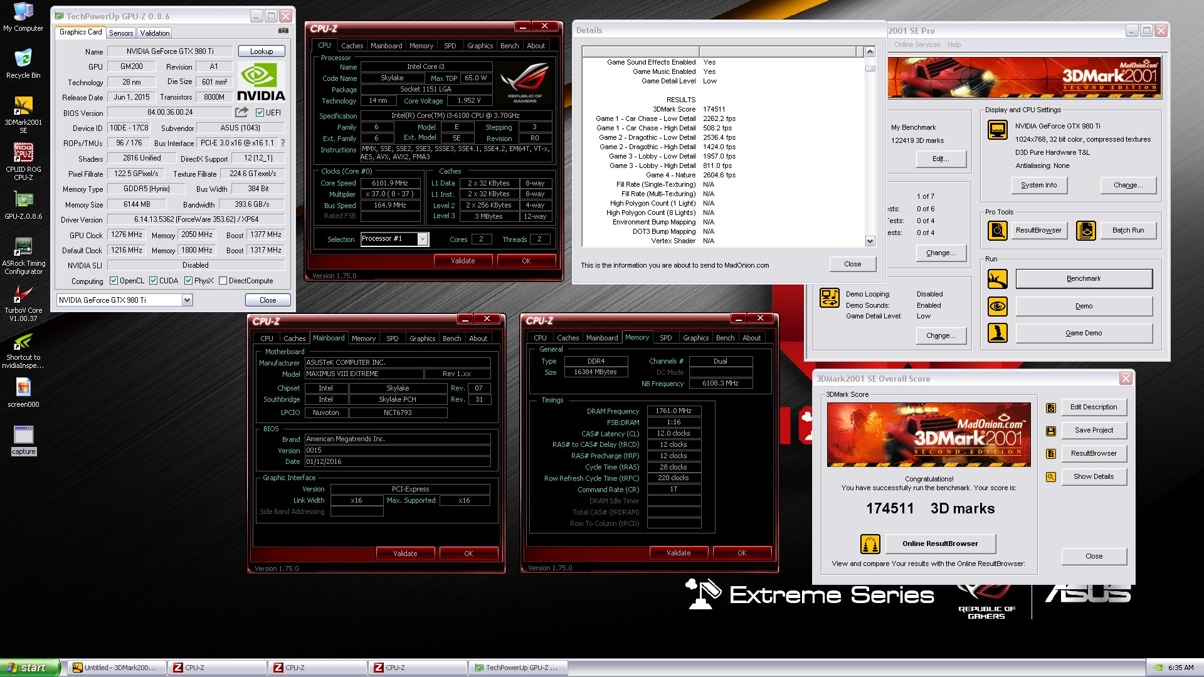This screenshot has width=1204, height=677.
Task: Open Online Services menu in 3DMark2001
Action: pyautogui.click(x=917, y=45)
